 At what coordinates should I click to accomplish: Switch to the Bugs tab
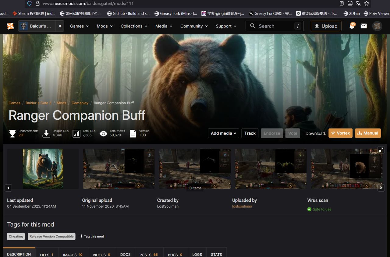[175, 253]
